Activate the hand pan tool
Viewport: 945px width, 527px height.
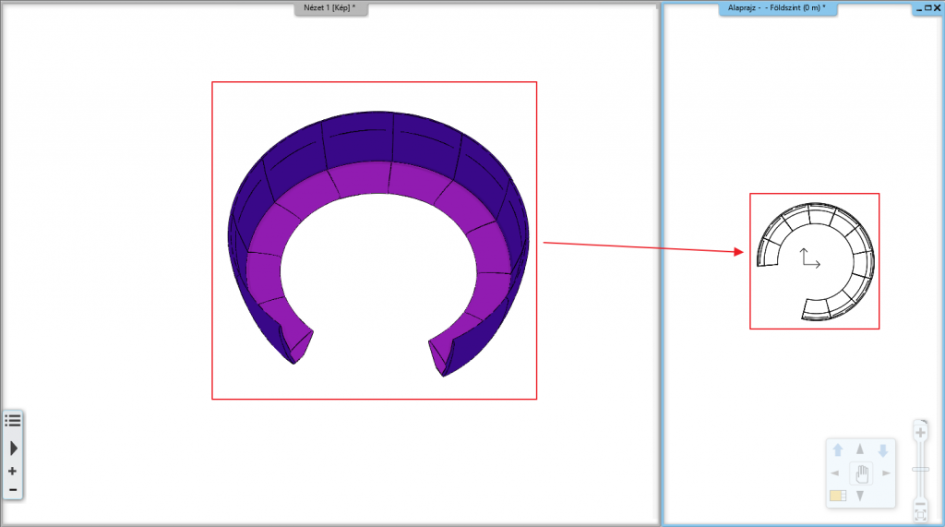coord(861,473)
